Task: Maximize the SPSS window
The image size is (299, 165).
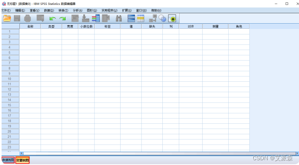Action: pyautogui.click(x=287, y=4)
